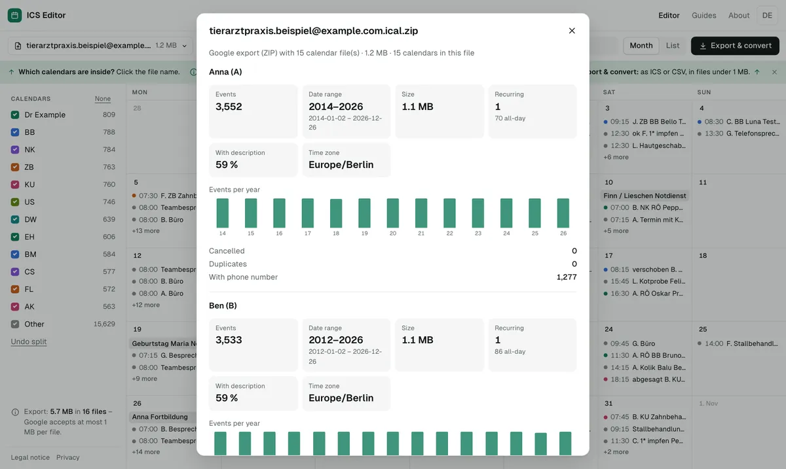The height and width of the screenshot is (469, 786).
Task: Uncheck the KU calendar checkbox
Action: tap(15, 184)
